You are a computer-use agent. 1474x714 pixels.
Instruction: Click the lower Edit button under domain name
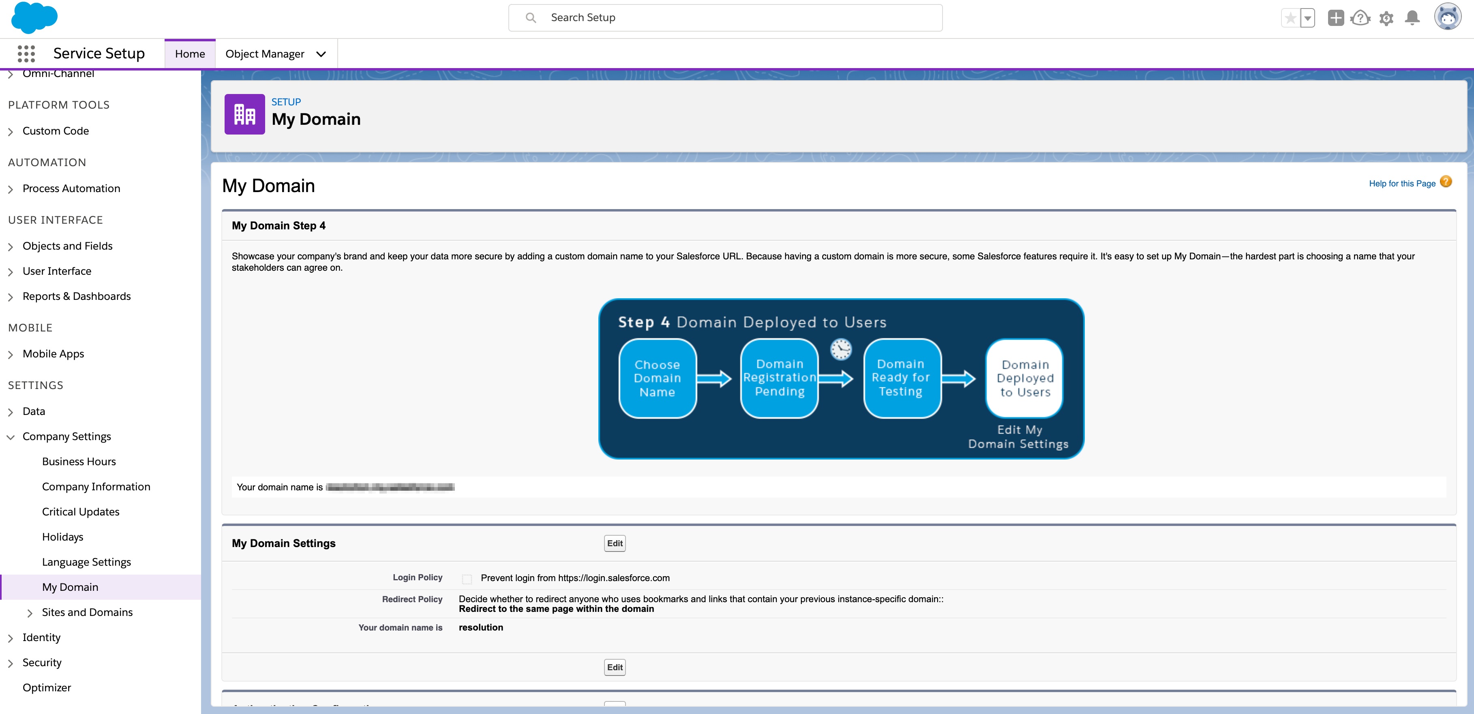coord(615,667)
